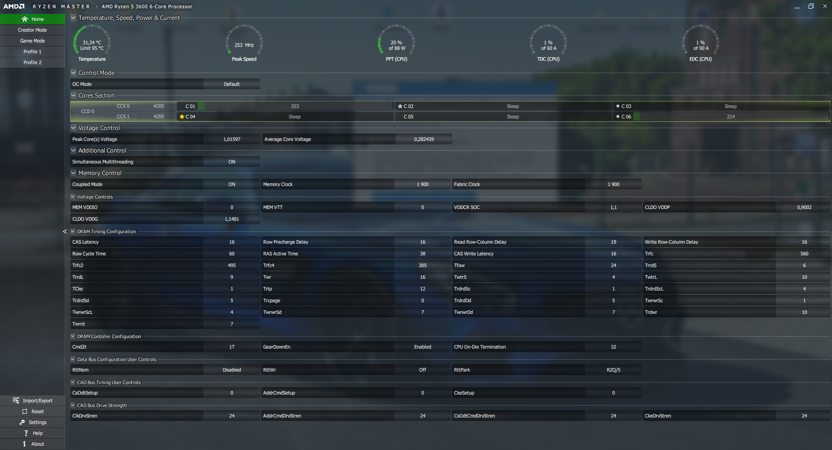Click the PPT (CPU) gauge showing 20 %
Screen dimensions: 832x450
coord(396,43)
